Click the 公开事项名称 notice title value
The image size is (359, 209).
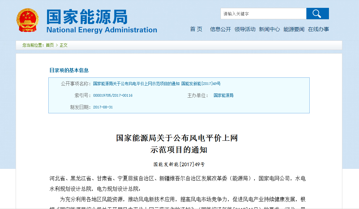click(x=157, y=84)
